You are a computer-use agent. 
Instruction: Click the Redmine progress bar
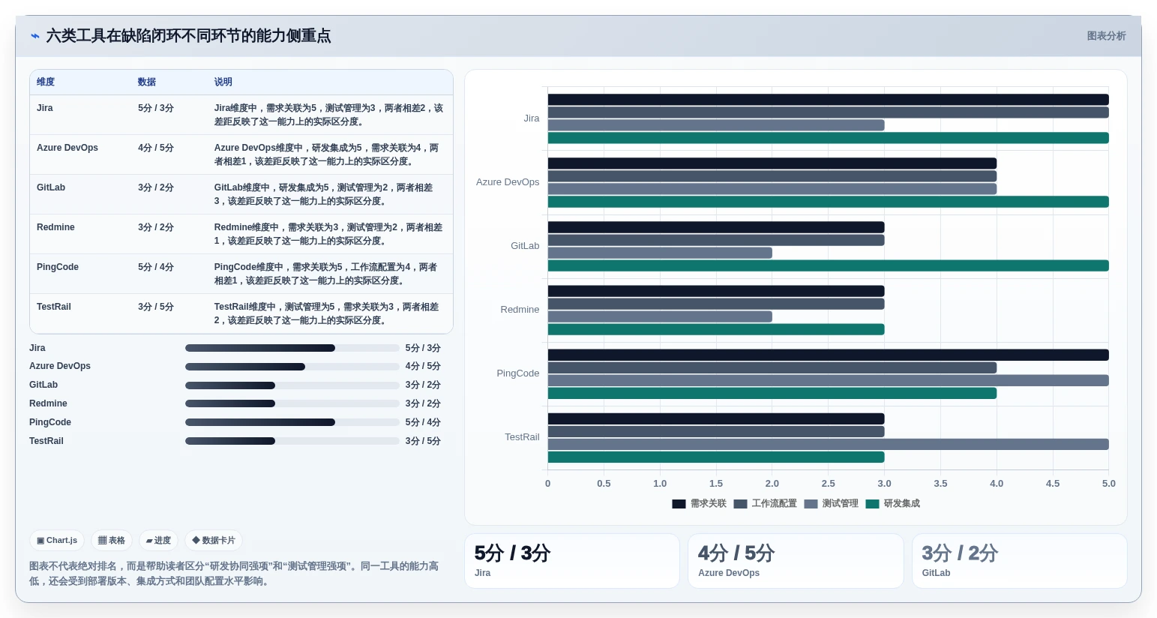click(x=292, y=403)
